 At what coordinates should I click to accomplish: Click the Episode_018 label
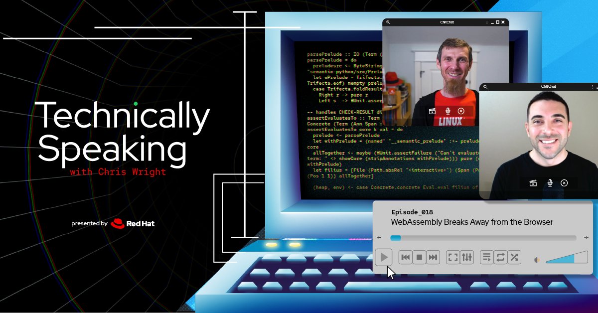point(412,212)
